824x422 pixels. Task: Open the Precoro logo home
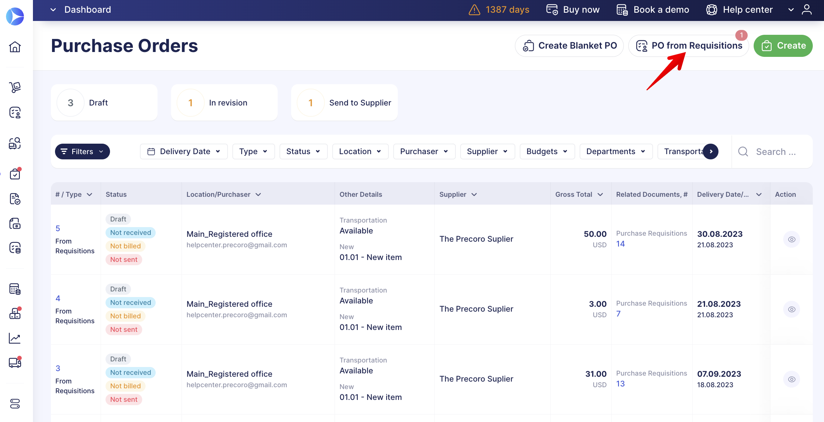pos(15,16)
